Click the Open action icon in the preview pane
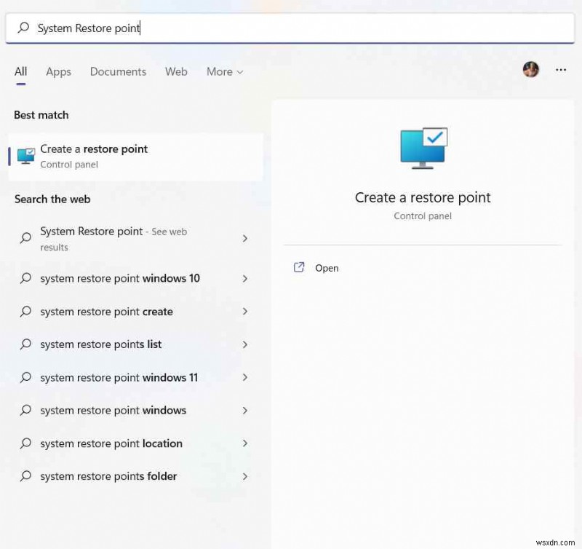Viewport: 582px width, 549px height. [x=299, y=267]
